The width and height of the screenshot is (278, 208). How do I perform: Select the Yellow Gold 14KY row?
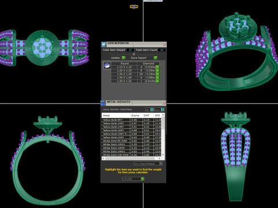click(131, 127)
